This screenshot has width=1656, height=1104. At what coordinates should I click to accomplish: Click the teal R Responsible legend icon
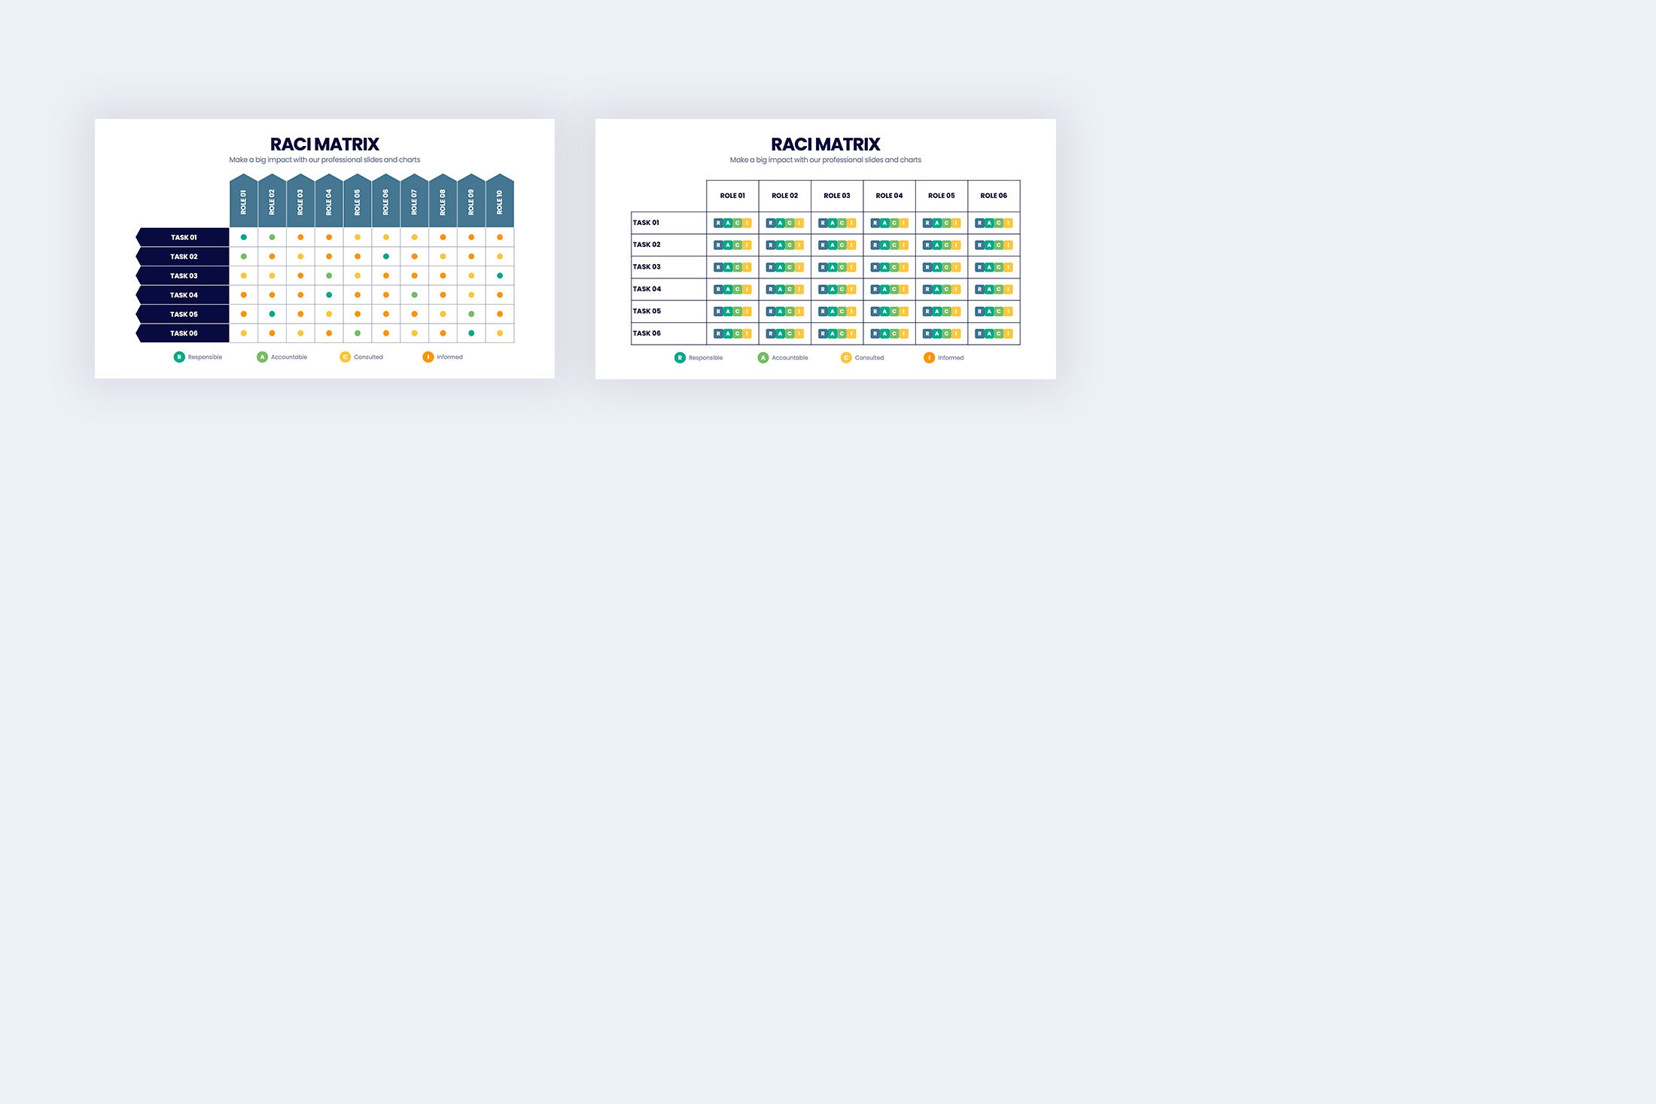[x=179, y=357]
